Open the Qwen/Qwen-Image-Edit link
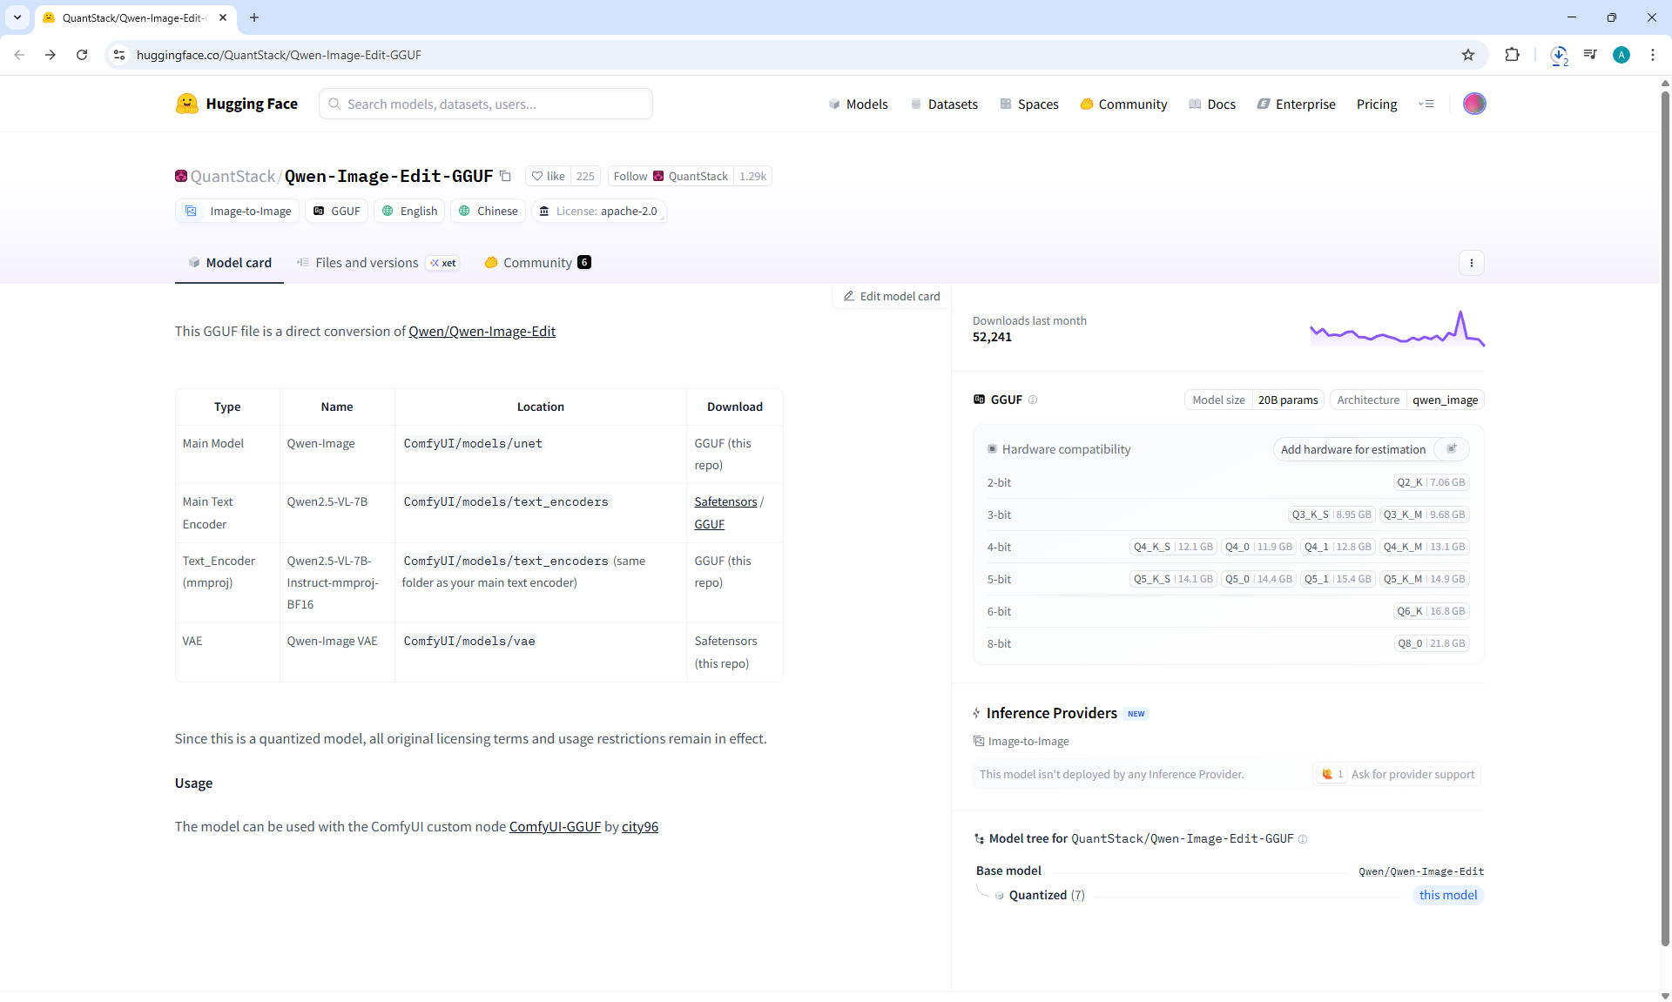The image size is (1672, 1002). coord(482,331)
